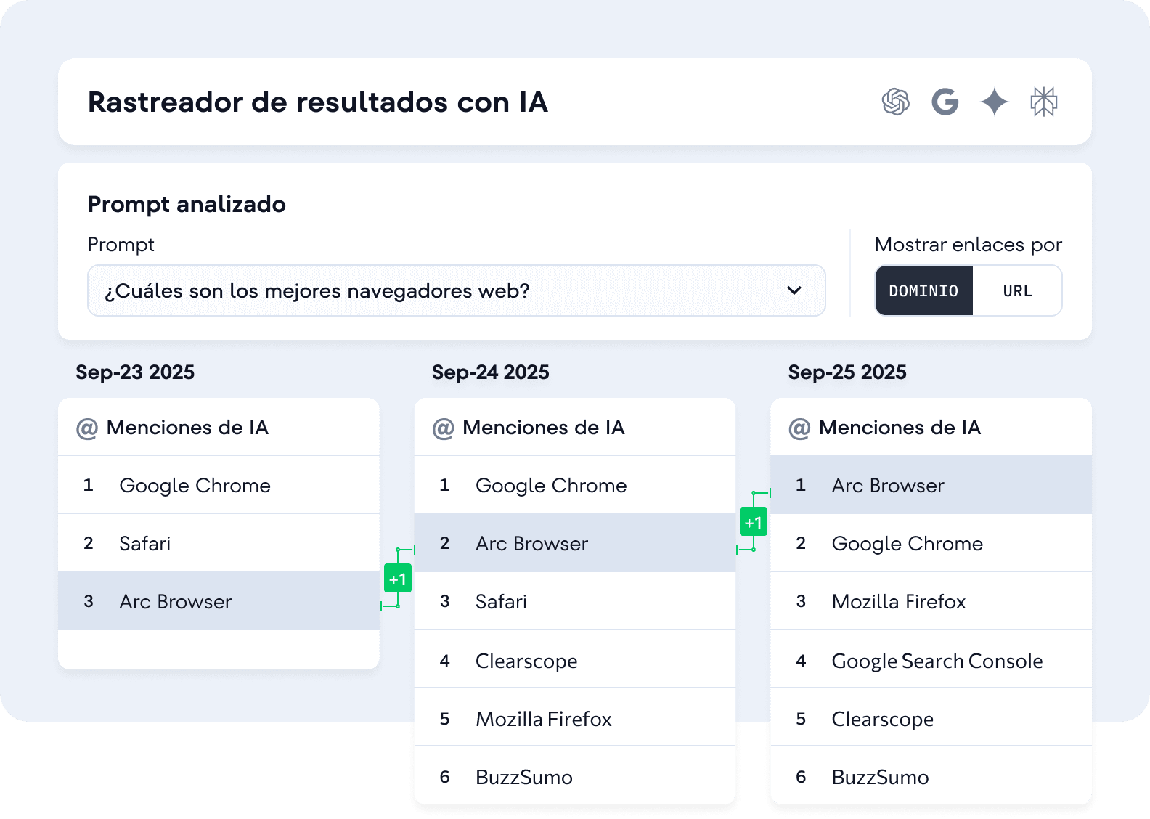Open the analyzed Prompt dropdown
Viewport: 1150px width, 819px height.
(x=456, y=290)
